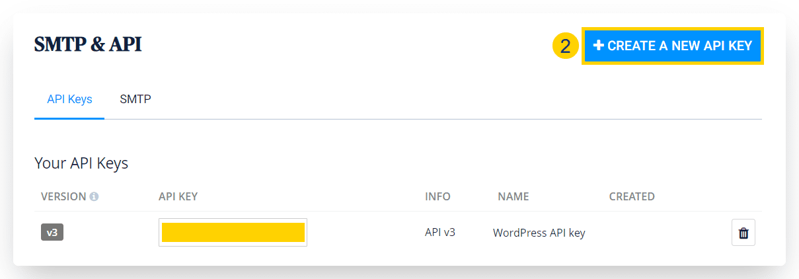The image size is (799, 279).
Task: Click inside the API key text field
Action: point(233,233)
